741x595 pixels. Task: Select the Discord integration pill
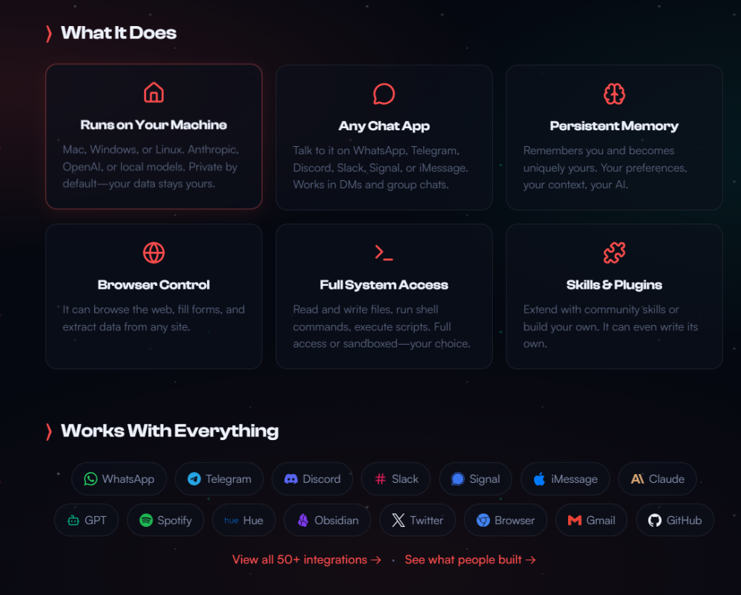[x=312, y=478]
